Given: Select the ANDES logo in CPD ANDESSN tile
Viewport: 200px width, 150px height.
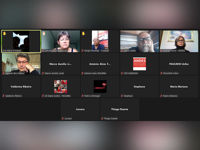Looking at the screenshot, I should [x=139, y=64].
